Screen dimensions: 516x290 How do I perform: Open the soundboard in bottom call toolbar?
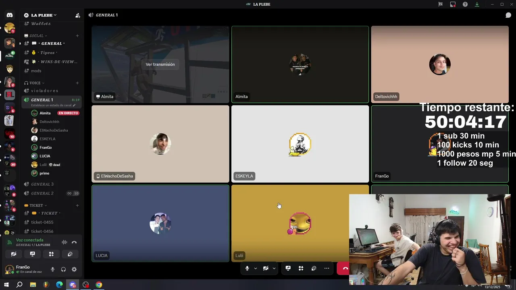(314, 268)
